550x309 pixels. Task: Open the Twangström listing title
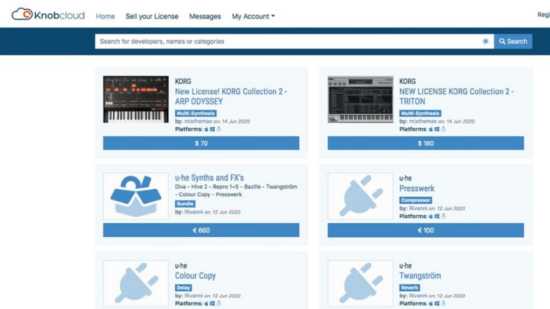[x=420, y=276]
